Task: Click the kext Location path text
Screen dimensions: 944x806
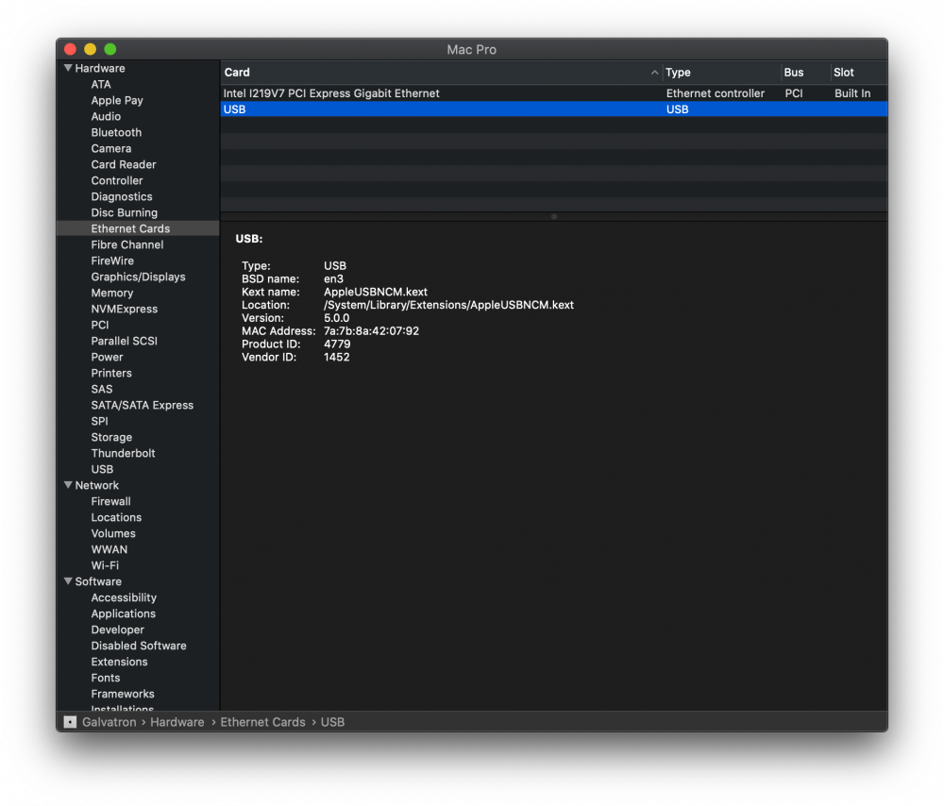Action: (x=448, y=305)
